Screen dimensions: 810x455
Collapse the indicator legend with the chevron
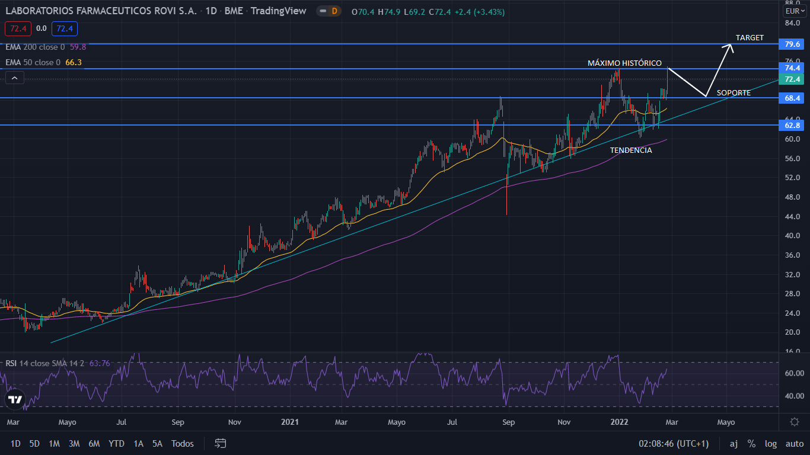coord(15,77)
